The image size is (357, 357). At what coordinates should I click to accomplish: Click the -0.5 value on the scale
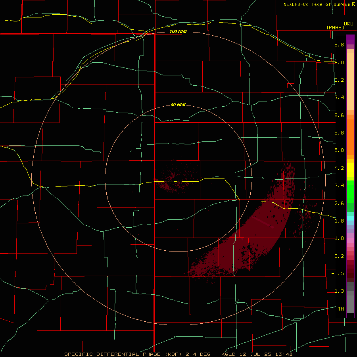[x=338, y=274]
